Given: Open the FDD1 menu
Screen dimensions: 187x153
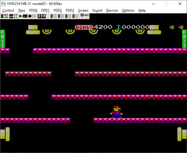Looking at the screenshot, I should [45, 10].
